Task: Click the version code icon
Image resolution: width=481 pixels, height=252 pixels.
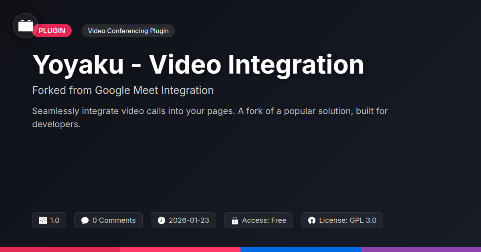Action: (x=43, y=220)
